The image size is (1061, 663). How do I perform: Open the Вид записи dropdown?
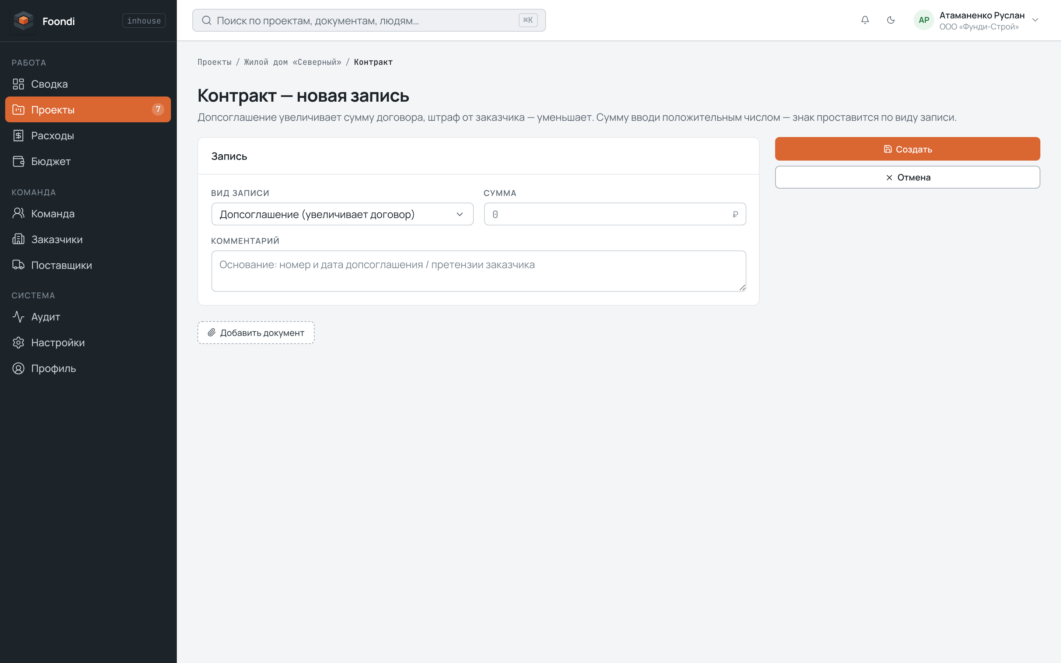[342, 214]
